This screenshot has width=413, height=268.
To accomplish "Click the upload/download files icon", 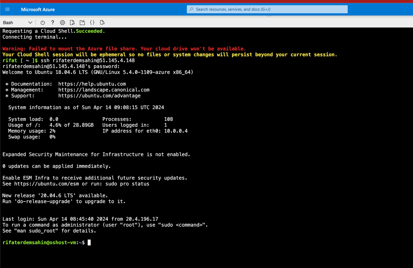I will click(72, 23).
